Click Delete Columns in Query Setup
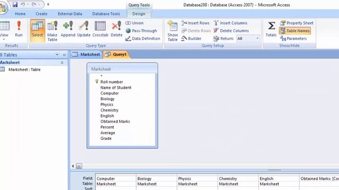This screenshot has height=190, width=339. click(x=231, y=31)
